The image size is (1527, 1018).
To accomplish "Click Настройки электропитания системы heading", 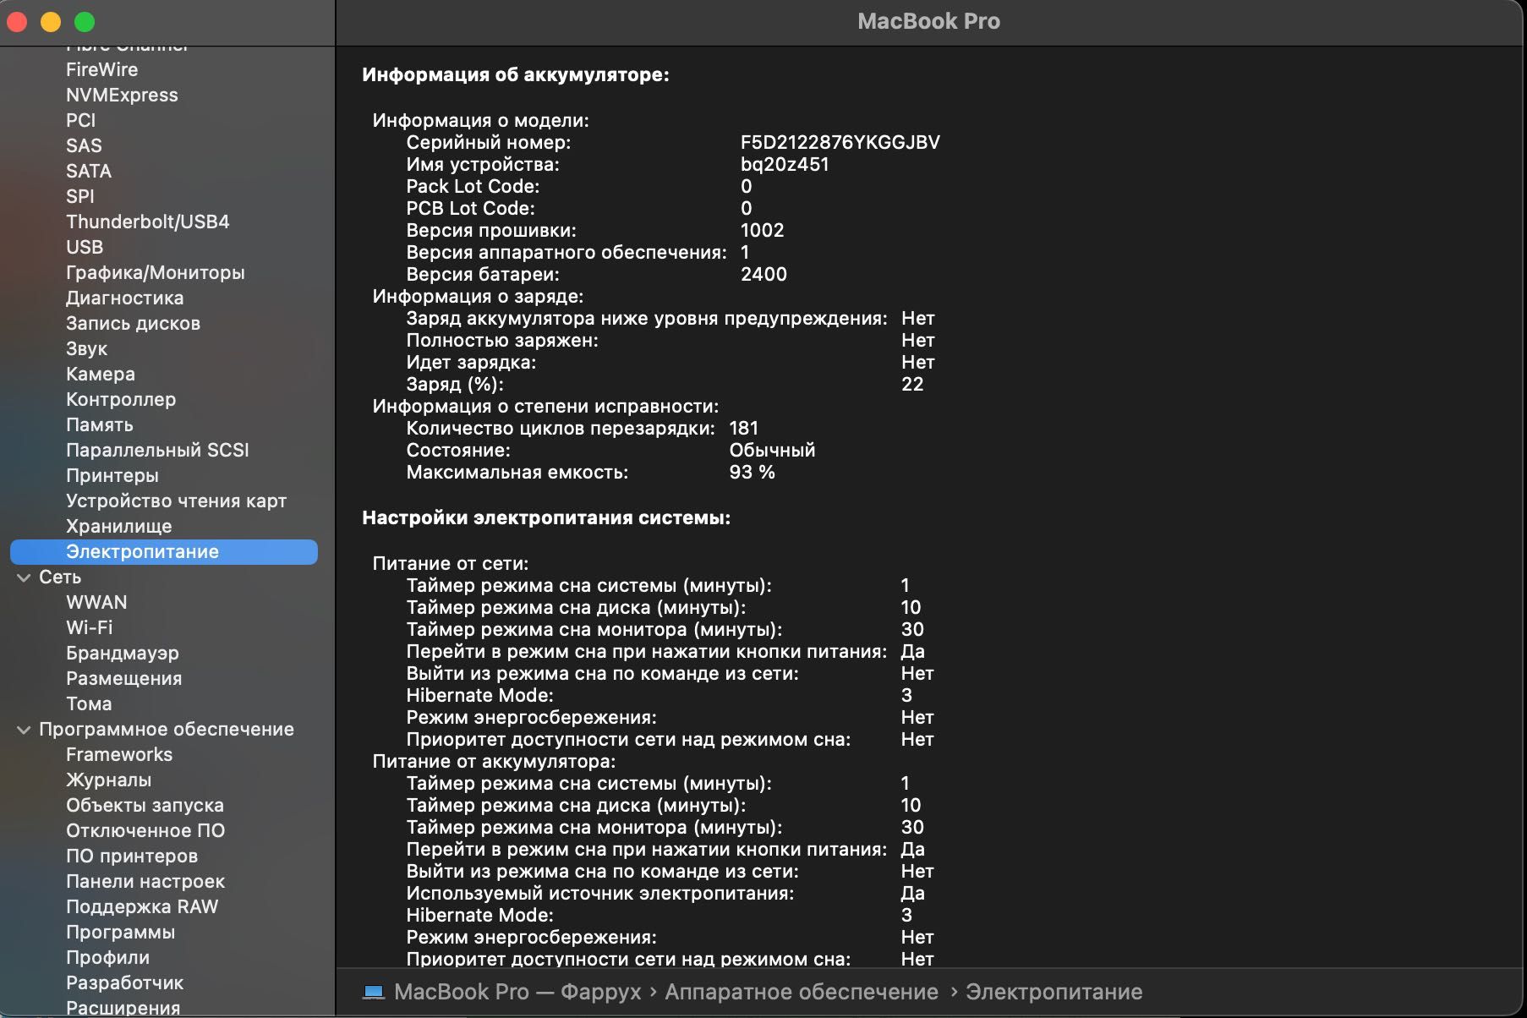I will coord(546,517).
